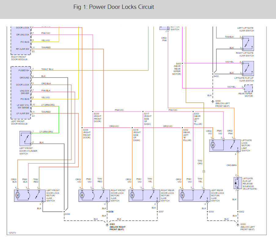This screenshot has width=276, height=243.
Task: Select the left rear door lock motor symbol
Action: click(x=182, y=195)
